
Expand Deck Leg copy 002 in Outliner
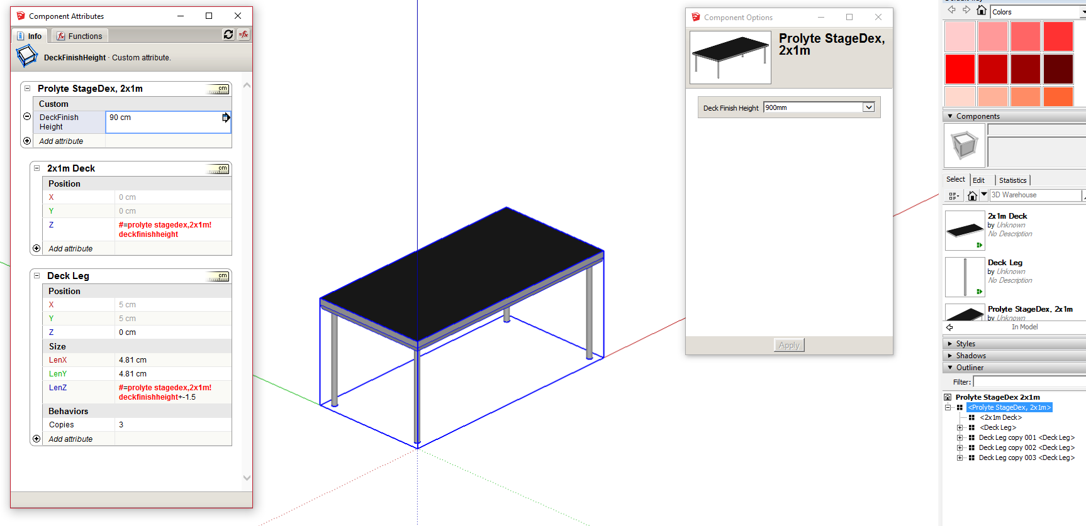960,448
